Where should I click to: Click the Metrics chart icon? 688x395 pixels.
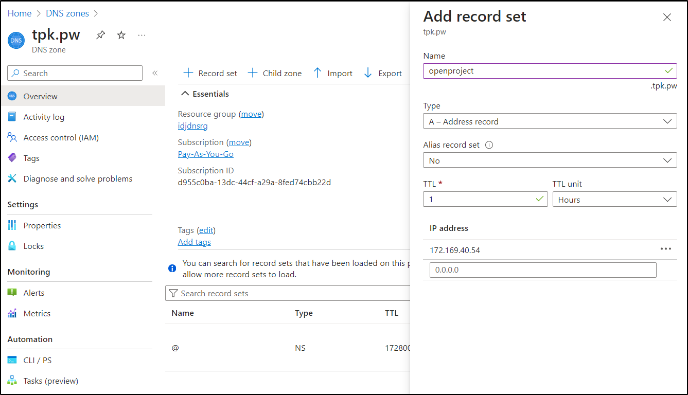tap(12, 313)
